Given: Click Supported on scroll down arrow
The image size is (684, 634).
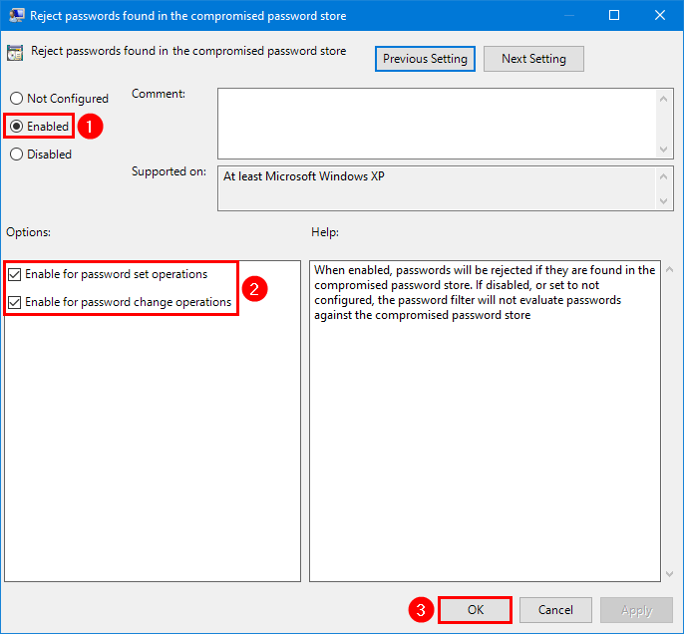Looking at the screenshot, I should point(663,201).
